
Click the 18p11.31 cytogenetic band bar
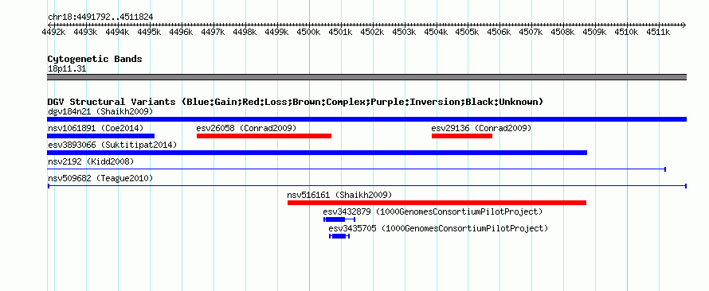click(x=366, y=77)
